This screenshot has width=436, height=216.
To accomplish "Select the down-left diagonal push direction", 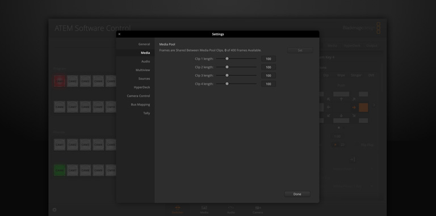I will tap(329, 116).
